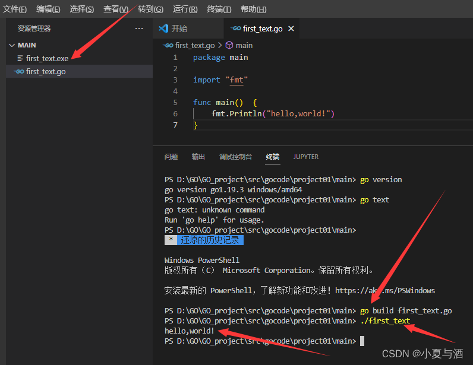Open the aka.ms/PSWindows link in terminal
This screenshot has height=365, width=473.
385,291
